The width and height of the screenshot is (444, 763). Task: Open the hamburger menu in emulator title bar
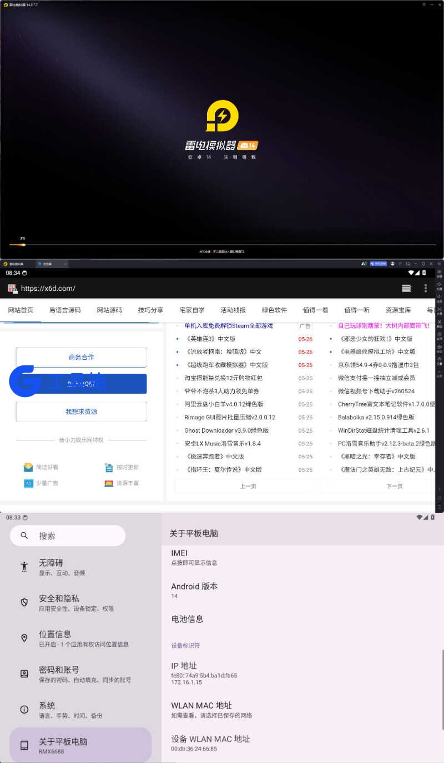coord(400,264)
